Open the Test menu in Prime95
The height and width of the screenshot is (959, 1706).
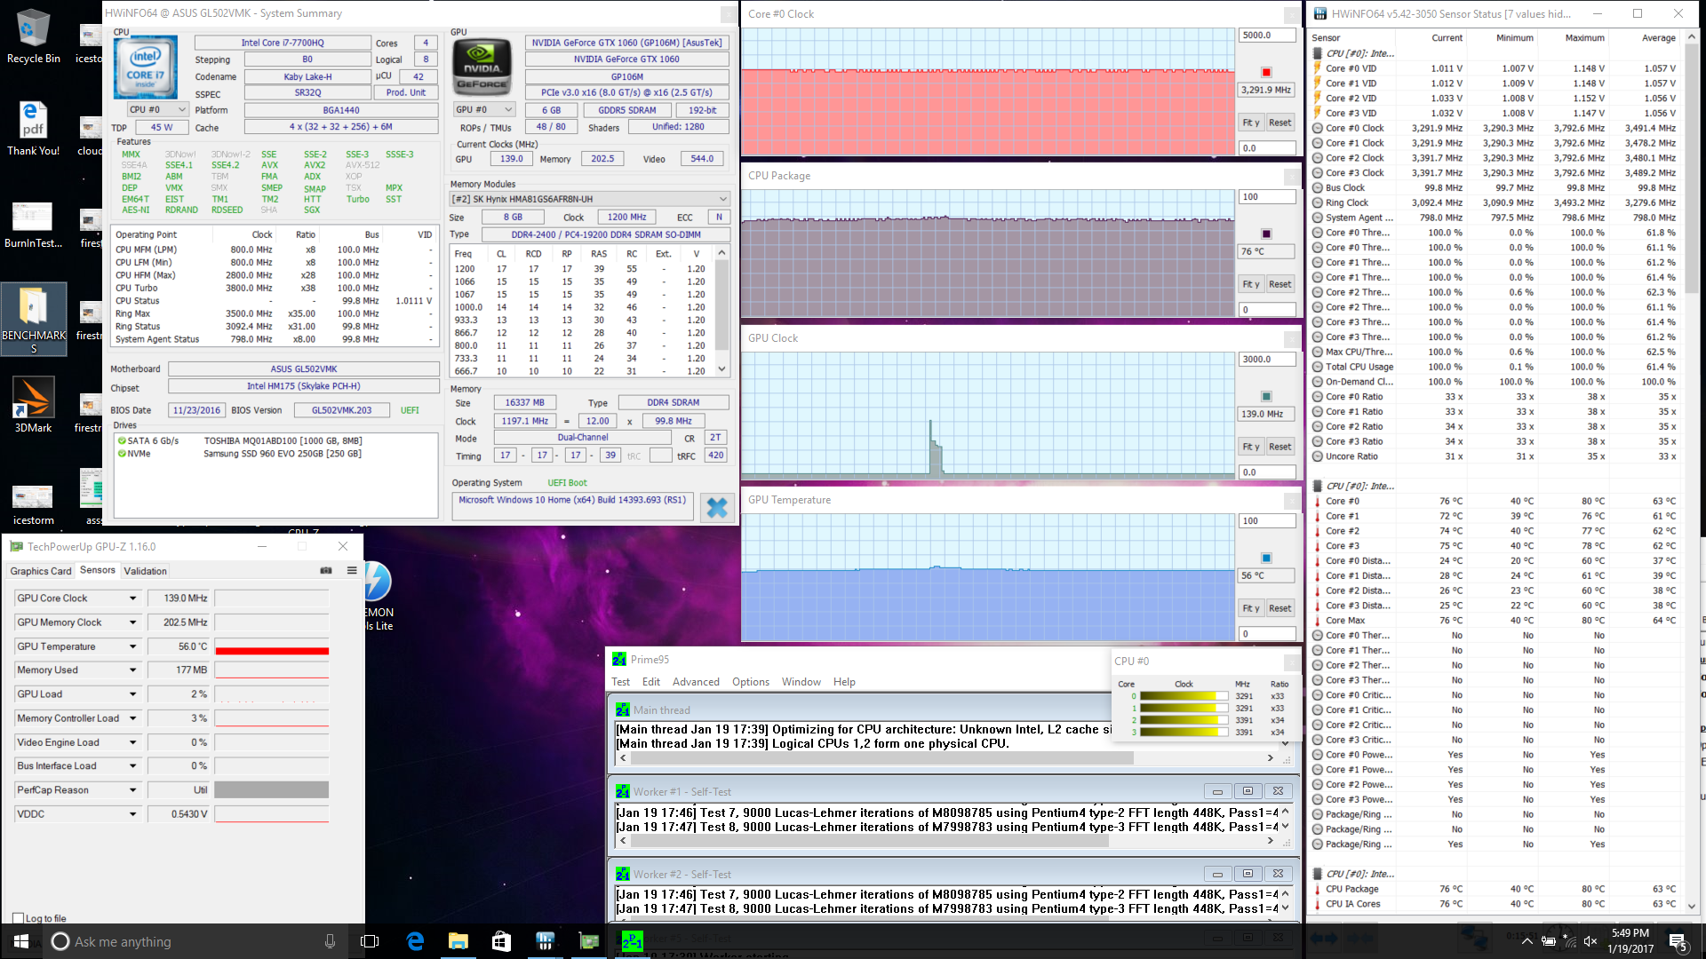pyautogui.click(x=620, y=682)
